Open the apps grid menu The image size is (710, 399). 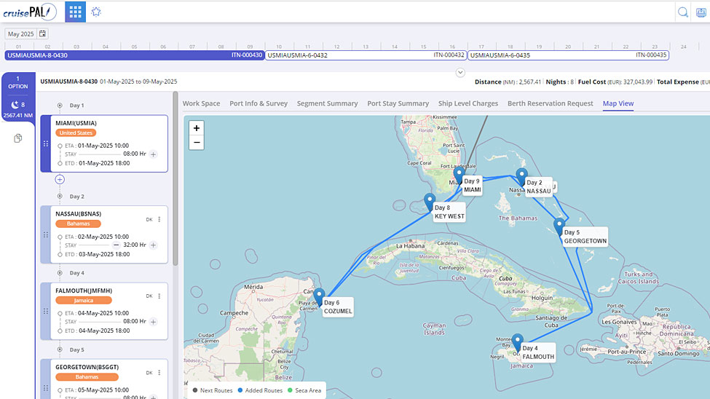pyautogui.click(x=75, y=12)
